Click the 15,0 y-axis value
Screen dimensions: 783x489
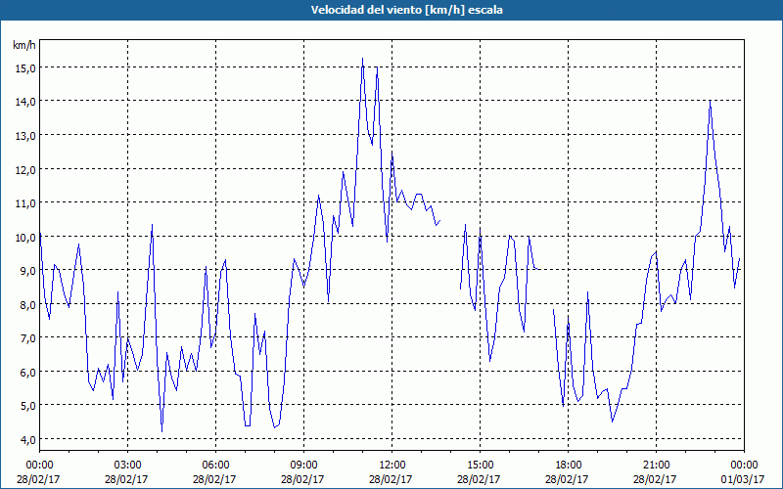pyautogui.click(x=25, y=67)
